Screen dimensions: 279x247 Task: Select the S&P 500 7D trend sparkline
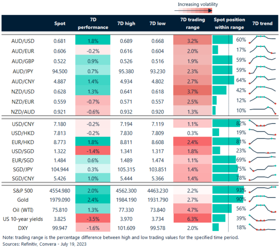[262, 190]
